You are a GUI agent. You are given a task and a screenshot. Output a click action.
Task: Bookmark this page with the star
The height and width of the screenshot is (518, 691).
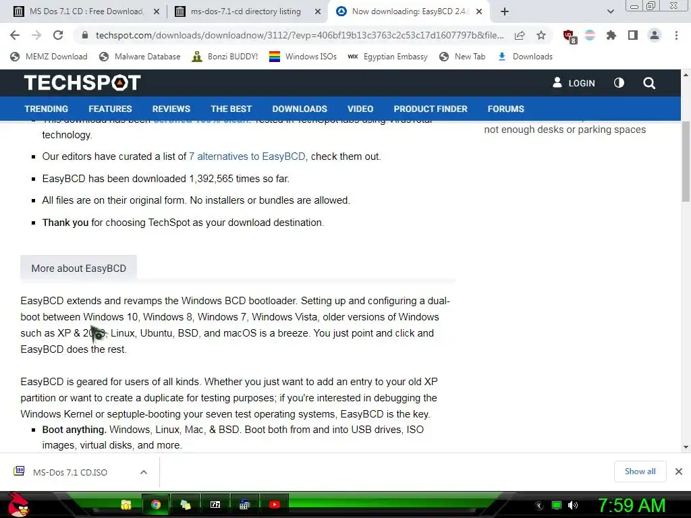coord(541,35)
